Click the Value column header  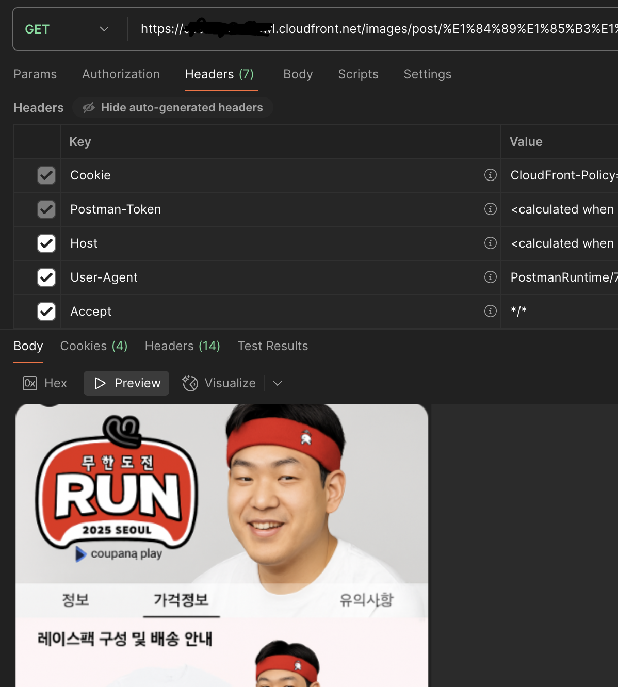[560, 141]
